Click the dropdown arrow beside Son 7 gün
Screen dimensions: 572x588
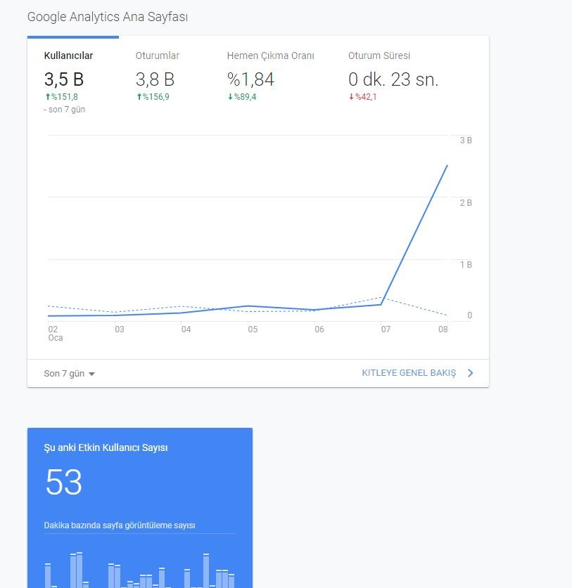(x=91, y=374)
